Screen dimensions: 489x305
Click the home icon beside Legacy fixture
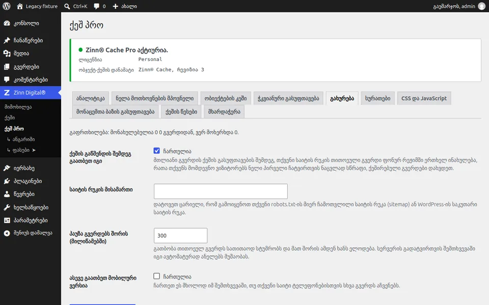pyautogui.click(x=20, y=6)
